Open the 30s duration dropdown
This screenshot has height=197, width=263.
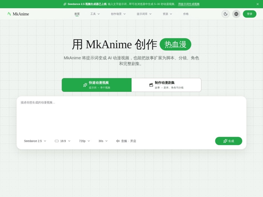click(x=103, y=141)
